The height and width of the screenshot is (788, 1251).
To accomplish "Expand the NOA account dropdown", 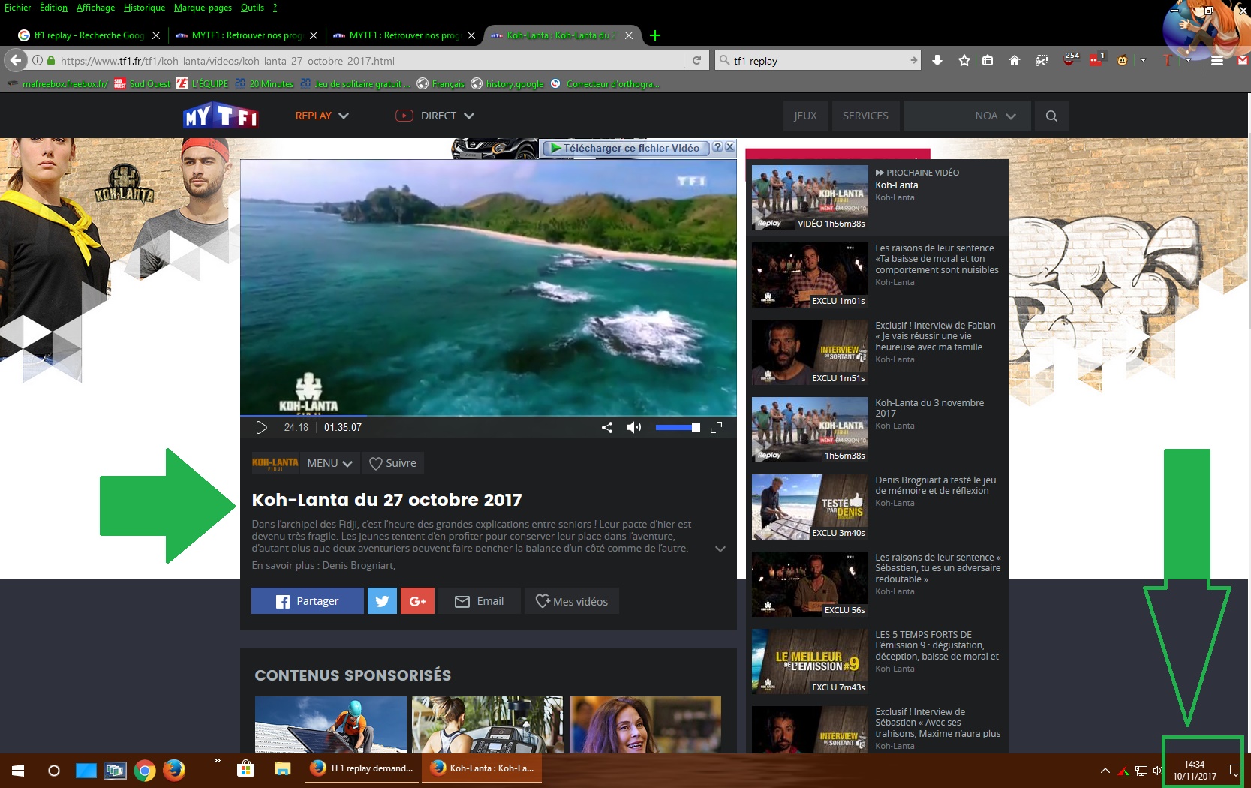I will tap(967, 116).
